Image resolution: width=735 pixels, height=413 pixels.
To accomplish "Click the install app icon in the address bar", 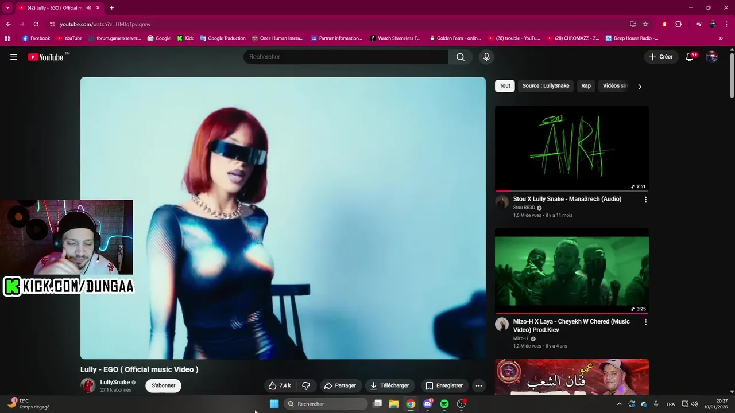I will tap(633, 24).
